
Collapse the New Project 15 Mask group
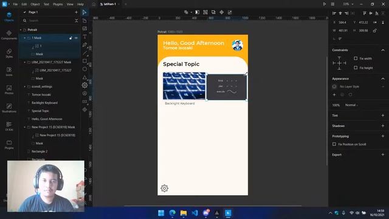pos(25,127)
